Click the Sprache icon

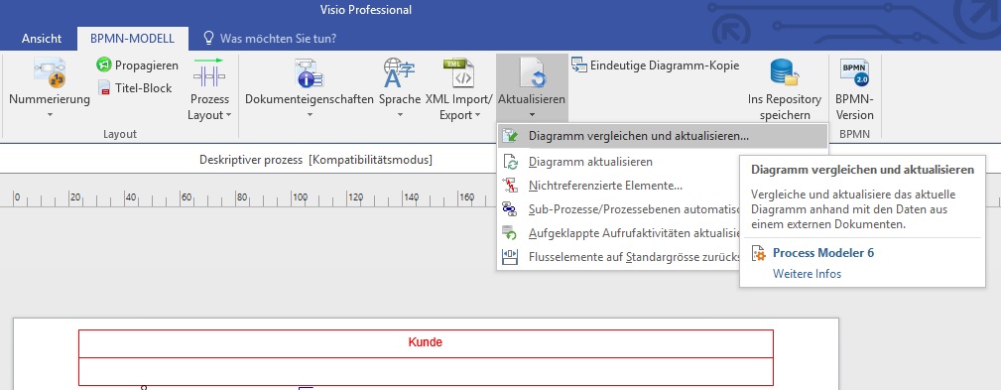tap(400, 72)
